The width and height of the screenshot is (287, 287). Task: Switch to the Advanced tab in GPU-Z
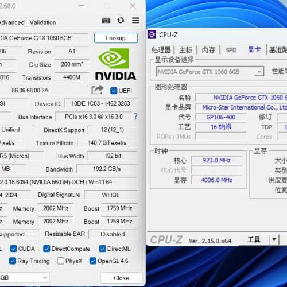tap(12, 22)
